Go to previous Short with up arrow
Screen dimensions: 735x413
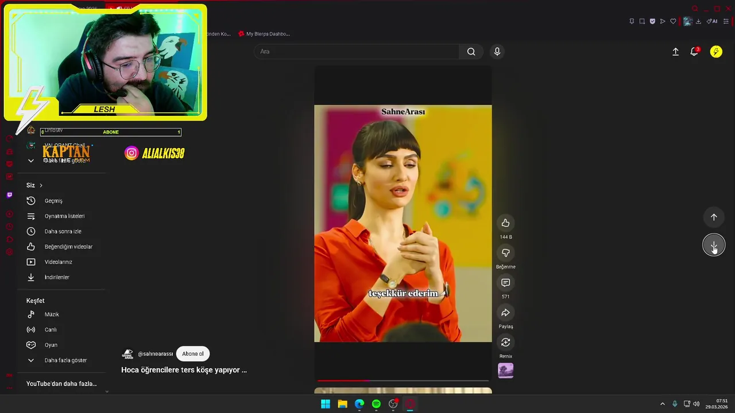pyautogui.click(x=714, y=217)
